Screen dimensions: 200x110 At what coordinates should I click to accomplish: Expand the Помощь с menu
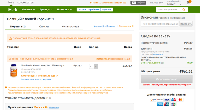[x=64, y=9]
